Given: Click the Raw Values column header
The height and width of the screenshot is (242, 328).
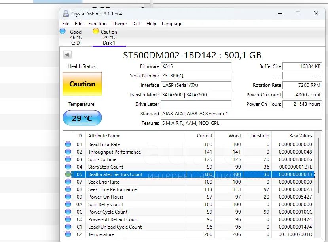Looking at the screenshot, I should (293, 136).
